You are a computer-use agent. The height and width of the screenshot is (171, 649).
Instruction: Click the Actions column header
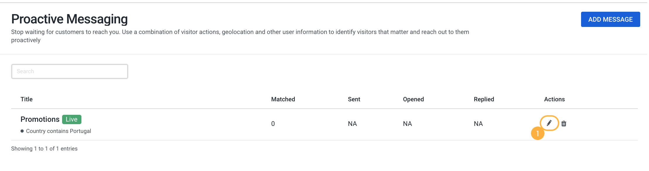point(554,99)
